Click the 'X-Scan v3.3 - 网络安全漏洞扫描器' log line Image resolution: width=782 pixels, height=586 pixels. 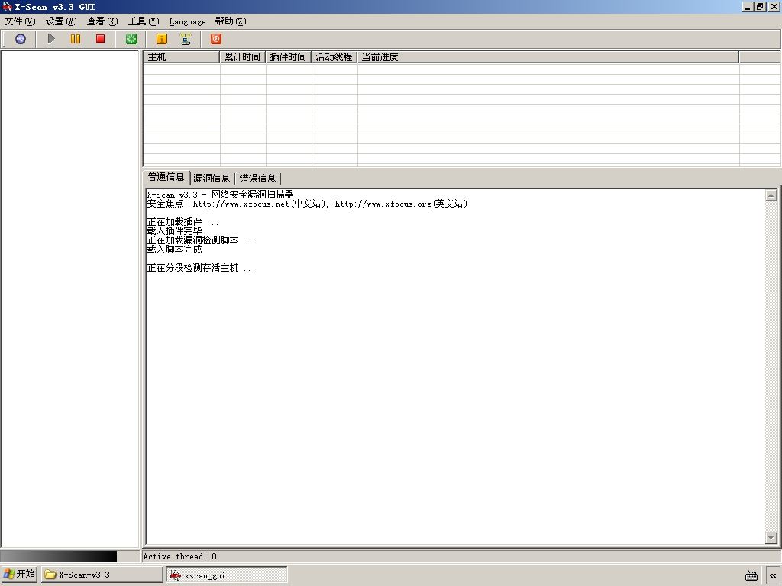(x=220, y=195)
